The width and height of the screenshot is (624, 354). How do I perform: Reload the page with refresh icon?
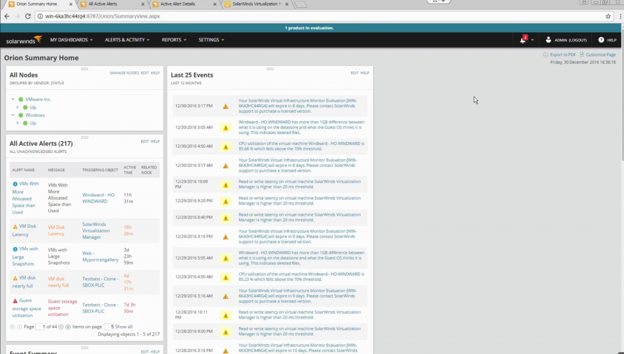[28, 16]
